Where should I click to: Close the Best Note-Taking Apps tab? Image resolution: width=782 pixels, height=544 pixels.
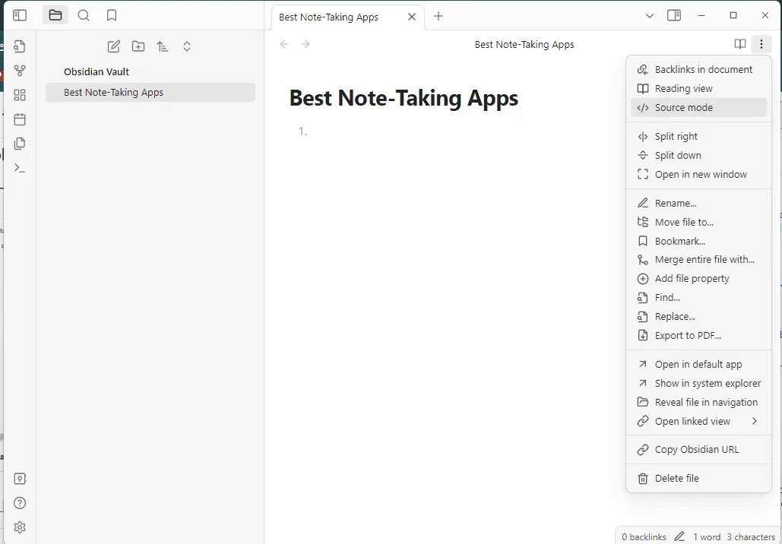coord(412,17)
